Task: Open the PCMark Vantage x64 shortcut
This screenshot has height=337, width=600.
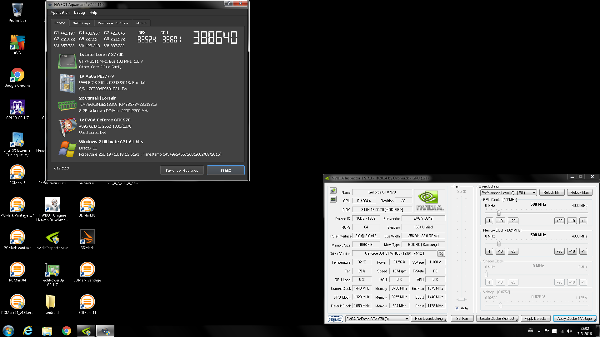Action: point(17,207)
